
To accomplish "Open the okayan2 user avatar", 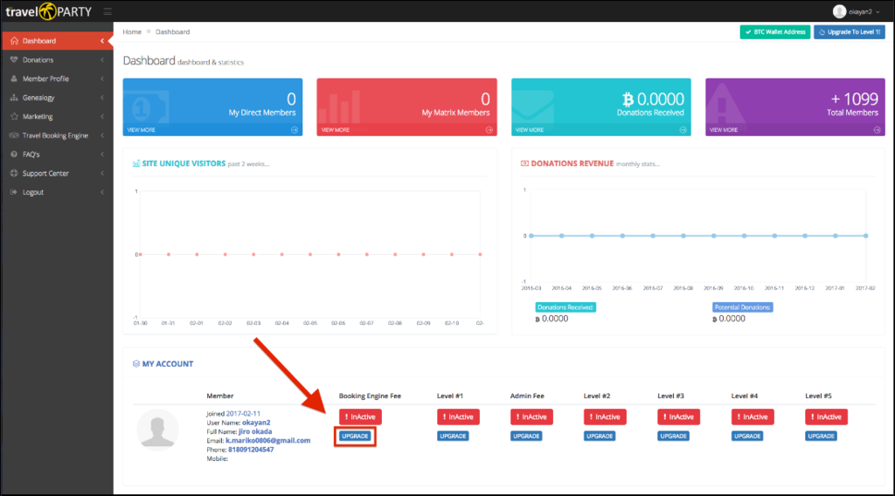I will (839, 11).
